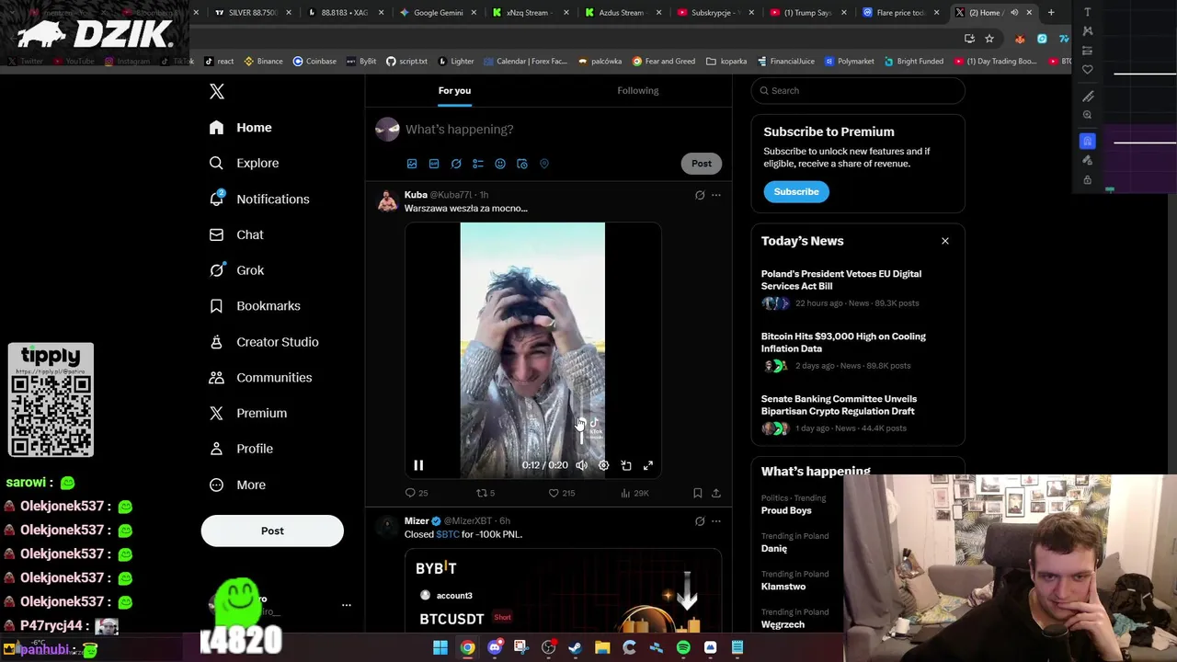This screenshot has height=662, width=1177.
Task: Bookmark Kuba's post
Action: click(698, 493)
